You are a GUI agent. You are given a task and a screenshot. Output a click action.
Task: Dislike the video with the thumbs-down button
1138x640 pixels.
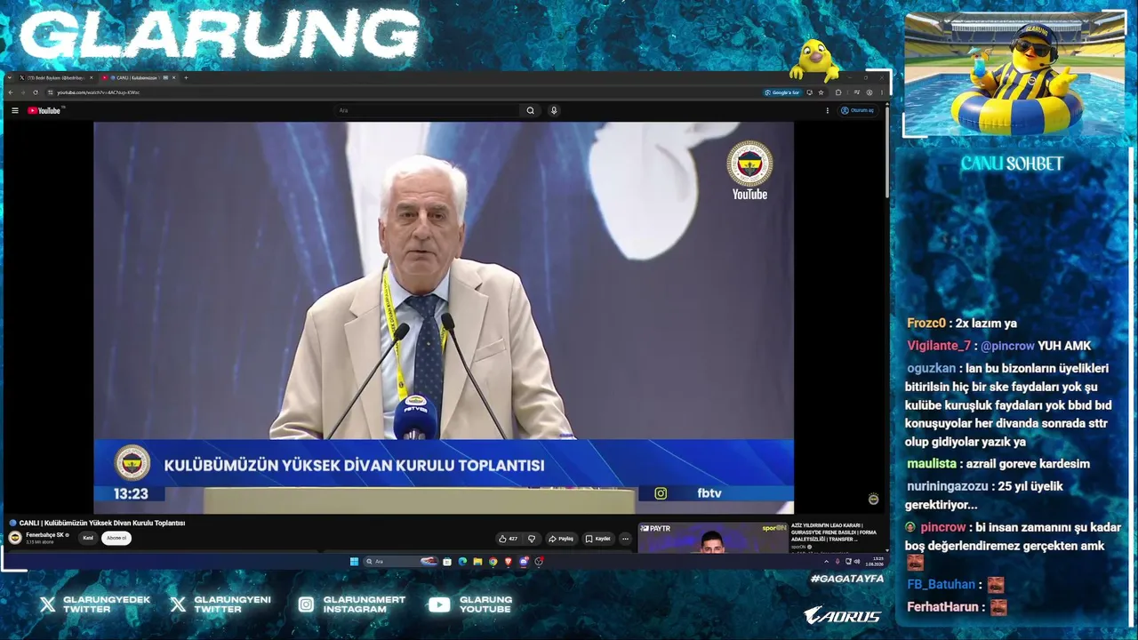pyautogui.click(x=532, y=539)
